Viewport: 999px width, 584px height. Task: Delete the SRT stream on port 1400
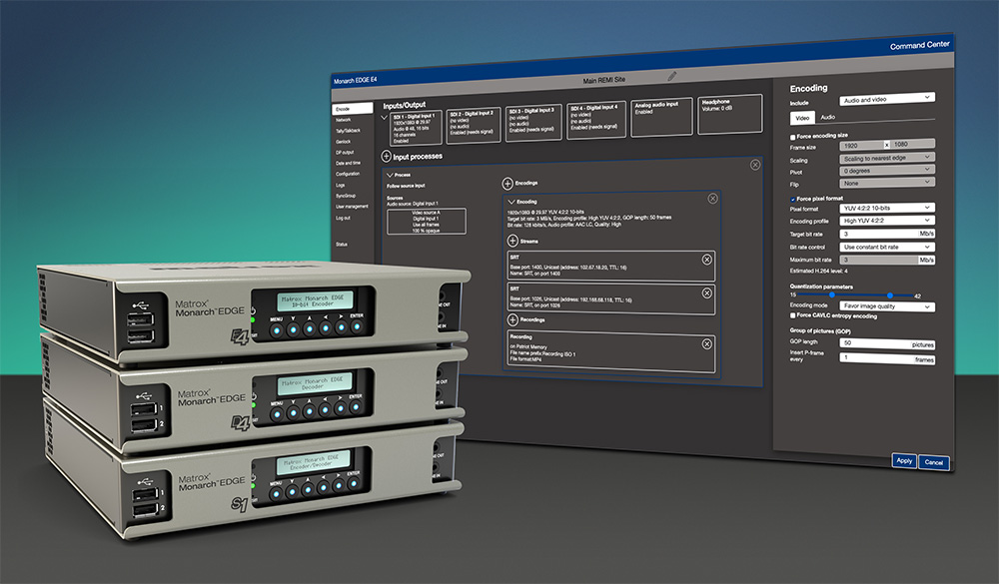[706, 260]
